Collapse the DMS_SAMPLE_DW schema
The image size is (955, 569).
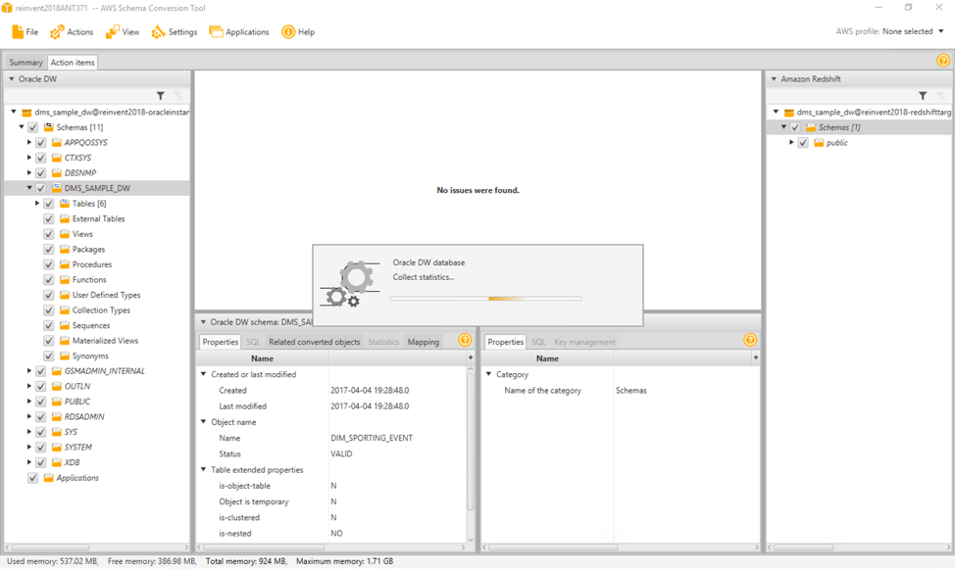coord(28,188)
